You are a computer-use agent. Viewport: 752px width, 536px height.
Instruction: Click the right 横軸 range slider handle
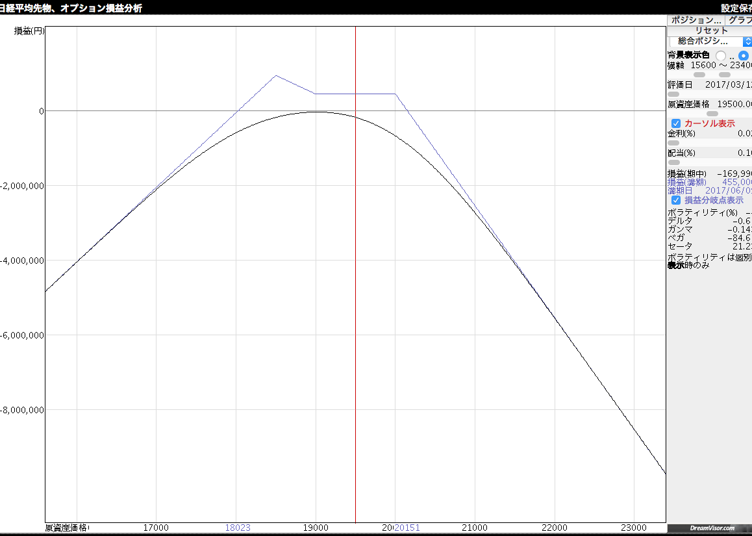[725, 75]
